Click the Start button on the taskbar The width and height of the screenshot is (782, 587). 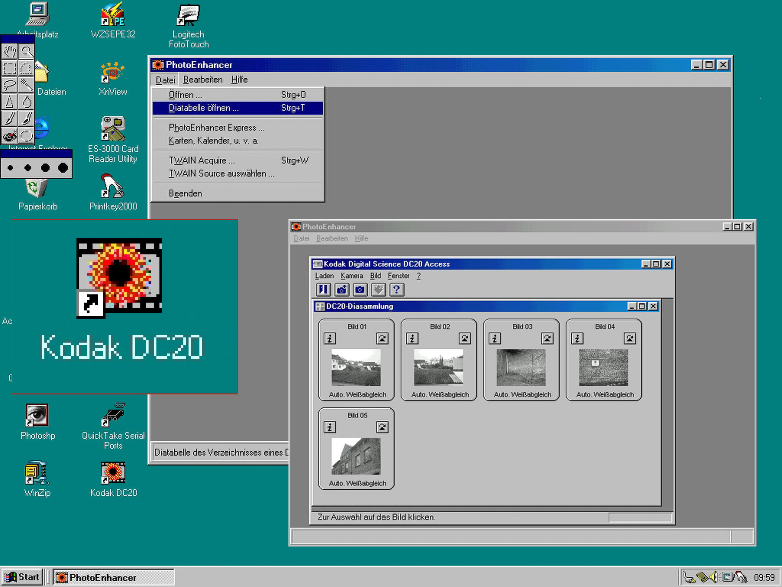coord(22,577)
